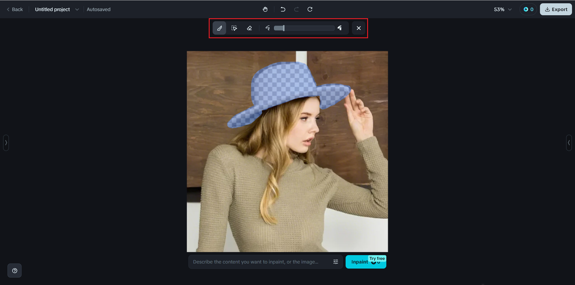Open Untitled project name dropdown
Screen dimensions: 575x285
tap(57, 9)
